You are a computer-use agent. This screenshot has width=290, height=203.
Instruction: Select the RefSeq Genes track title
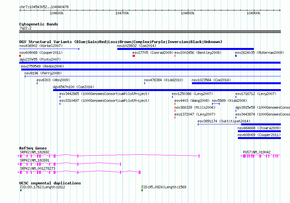click(33, 148)
